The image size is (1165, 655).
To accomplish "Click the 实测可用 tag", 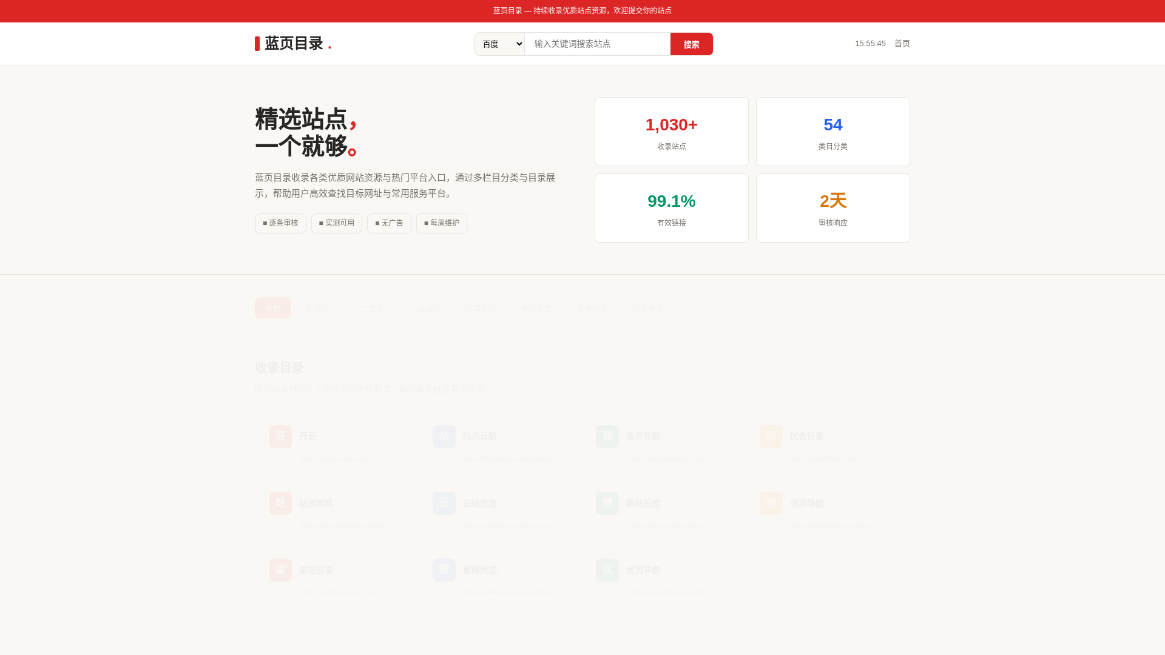I will pyautogui.click(x=337, y=223).
